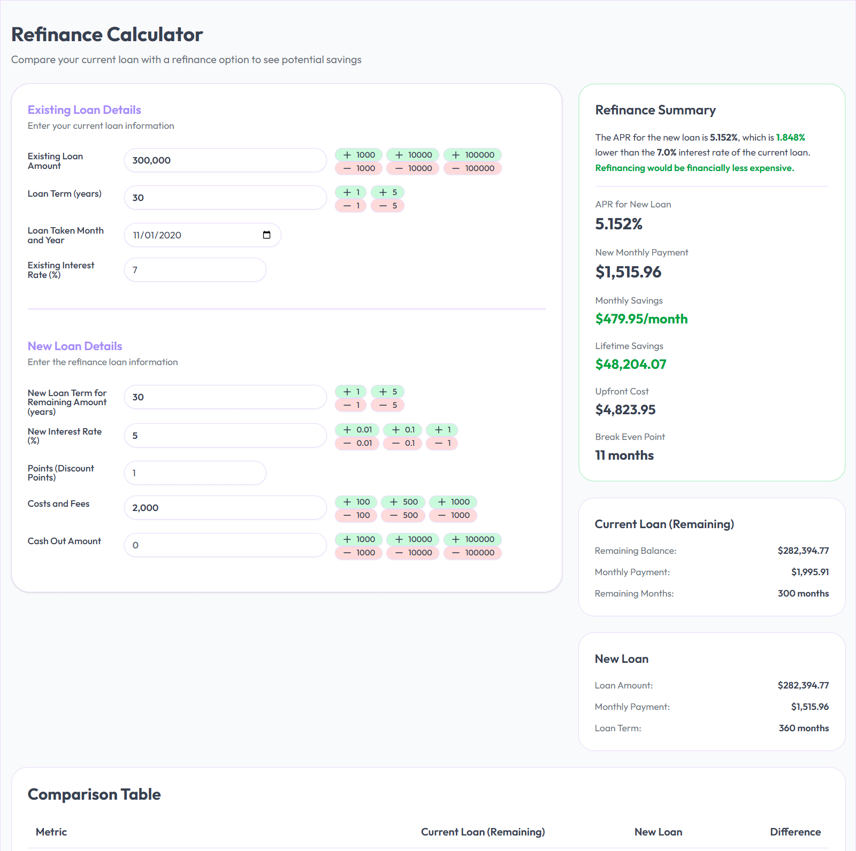Increase Costs and Fees by 500
Viewport: 856px width, 851px height.
[403, 501]
